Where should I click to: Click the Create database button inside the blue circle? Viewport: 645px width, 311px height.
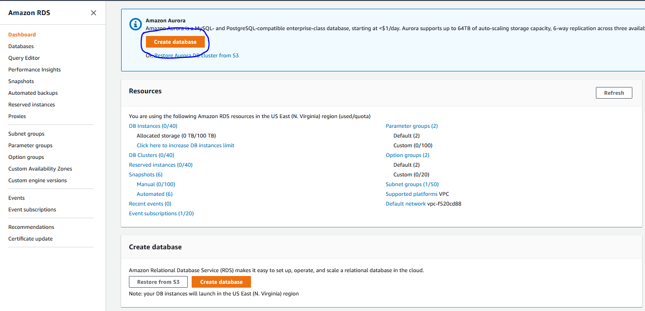(175, 42)
